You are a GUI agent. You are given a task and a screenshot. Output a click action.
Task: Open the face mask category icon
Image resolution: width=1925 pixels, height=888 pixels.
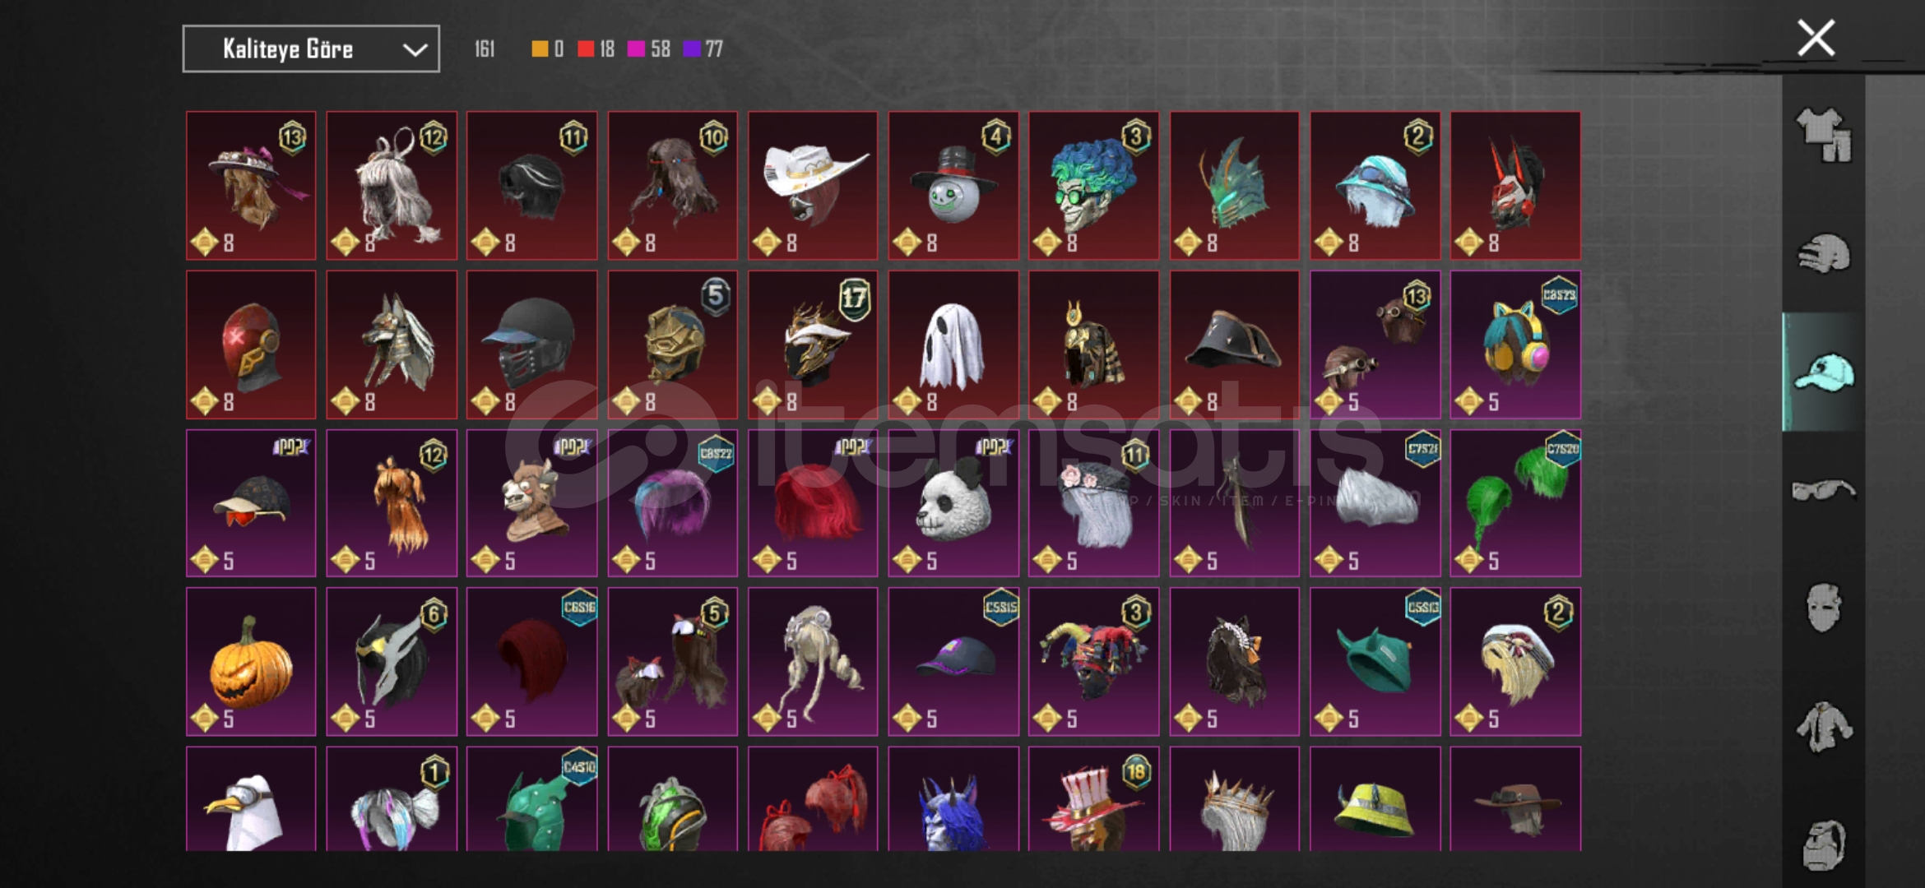[1823, 608]
